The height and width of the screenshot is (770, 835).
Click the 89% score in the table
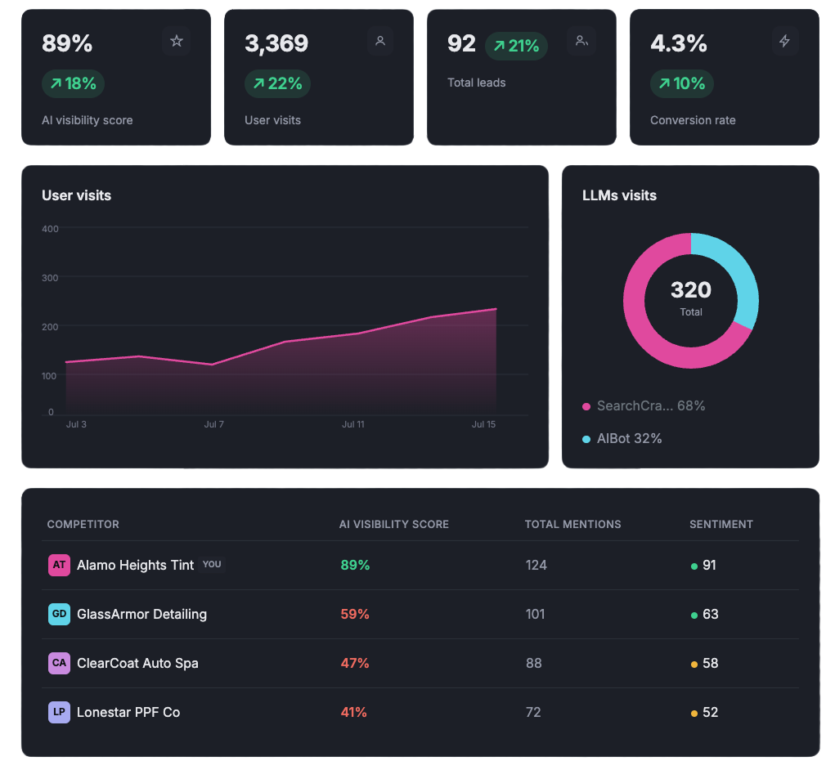[x=355, y=565]
